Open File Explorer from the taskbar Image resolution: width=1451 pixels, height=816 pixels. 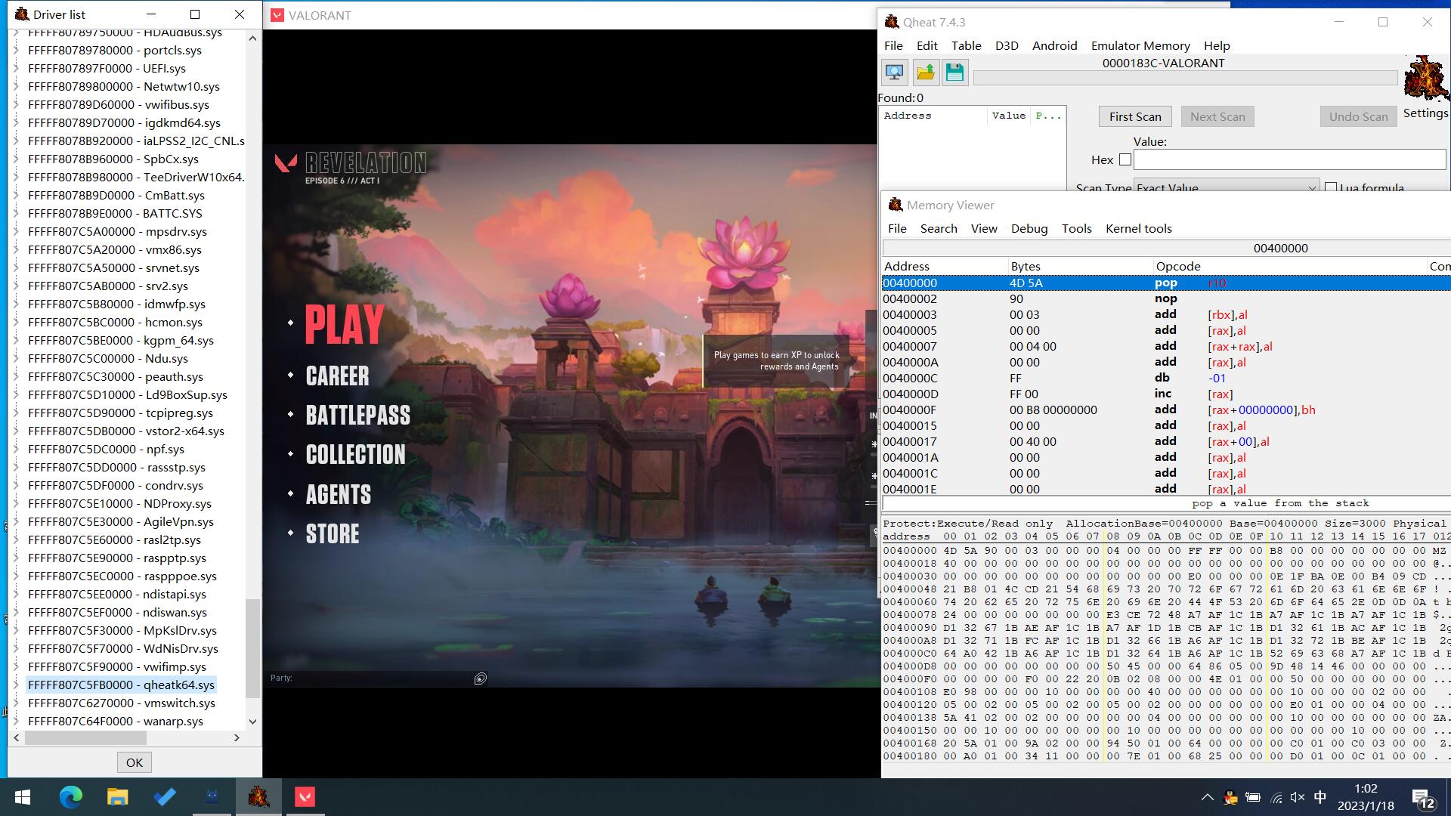pos(118,796)
